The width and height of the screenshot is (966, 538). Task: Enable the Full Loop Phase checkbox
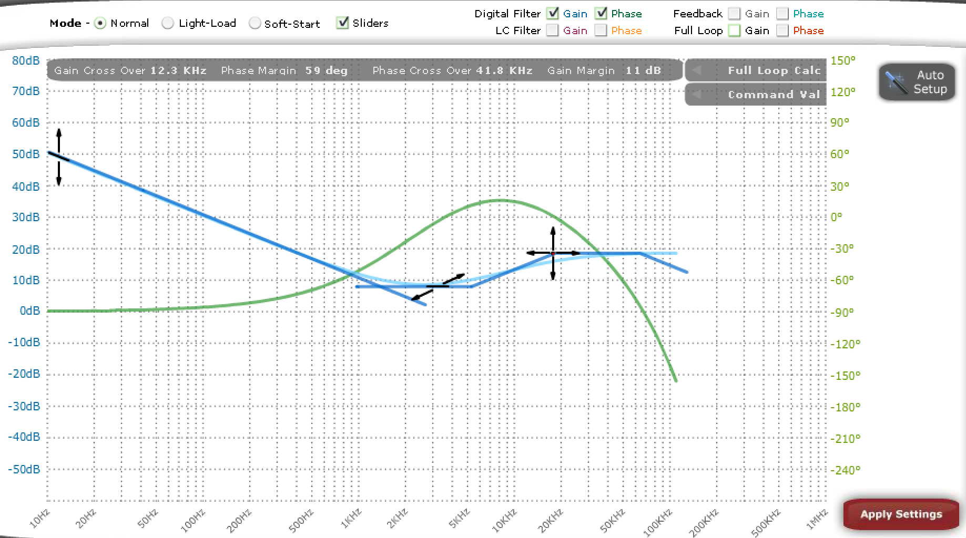point(782,30)
